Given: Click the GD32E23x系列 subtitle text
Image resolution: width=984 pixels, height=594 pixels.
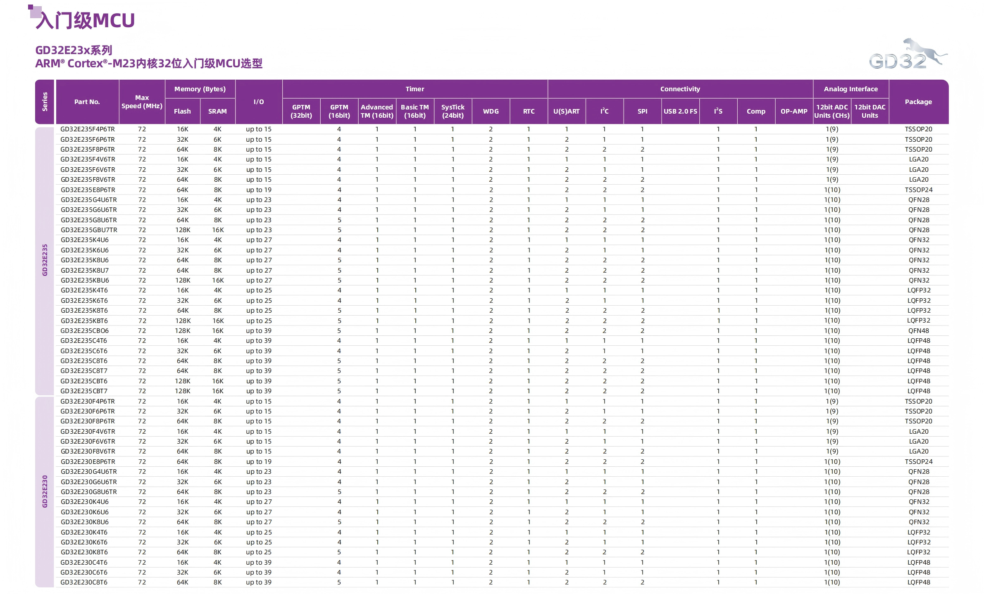Looking at the screenshot, I should tap(74, 50).
